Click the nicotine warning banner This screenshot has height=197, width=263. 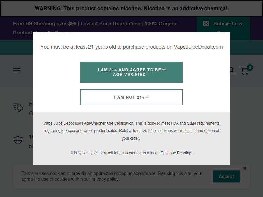point(131,9)
